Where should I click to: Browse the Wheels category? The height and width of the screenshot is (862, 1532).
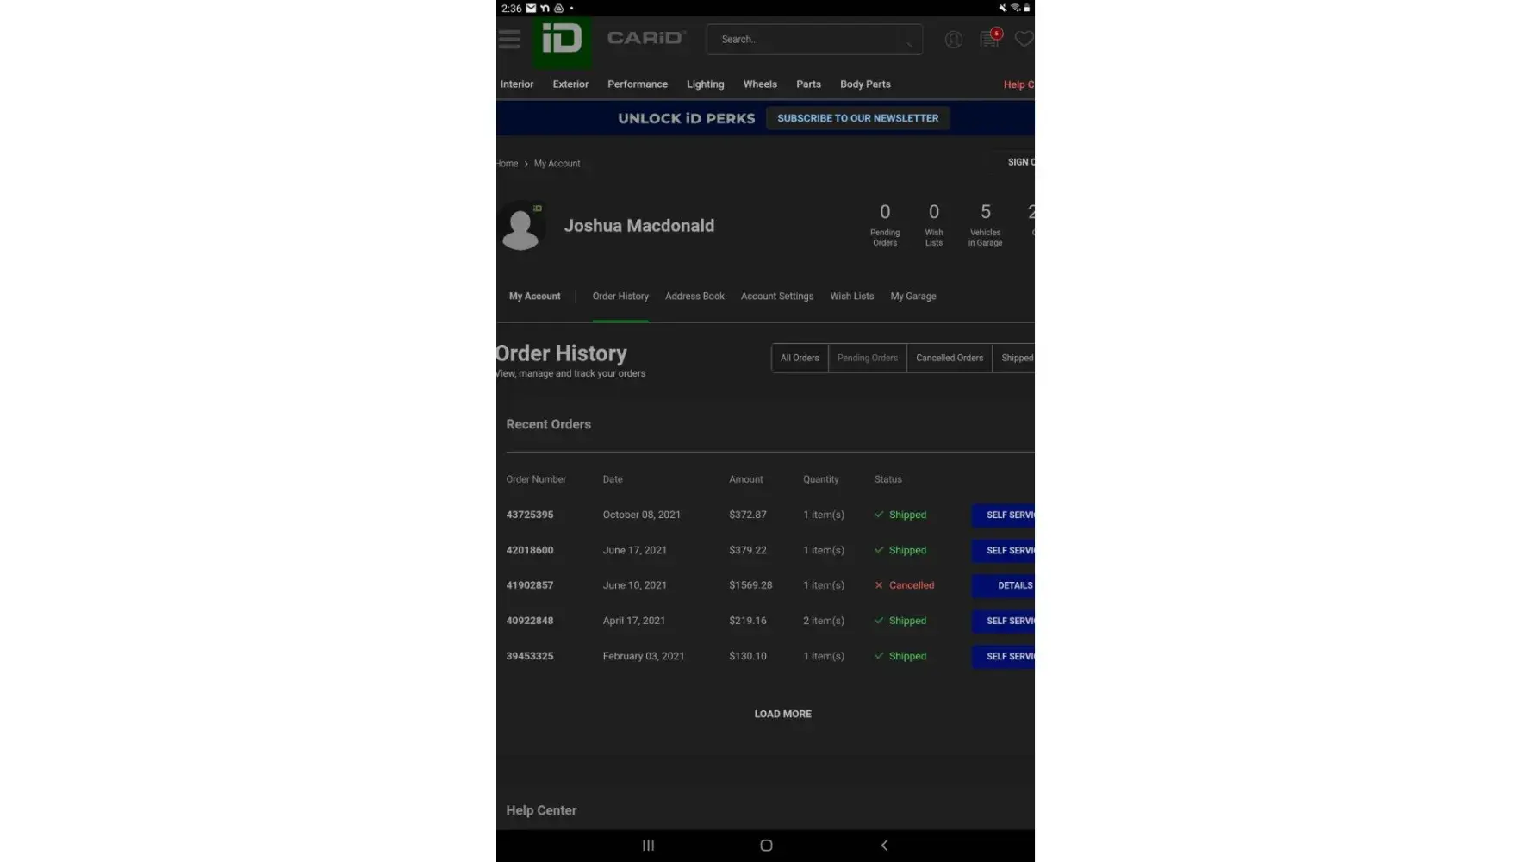760,84
